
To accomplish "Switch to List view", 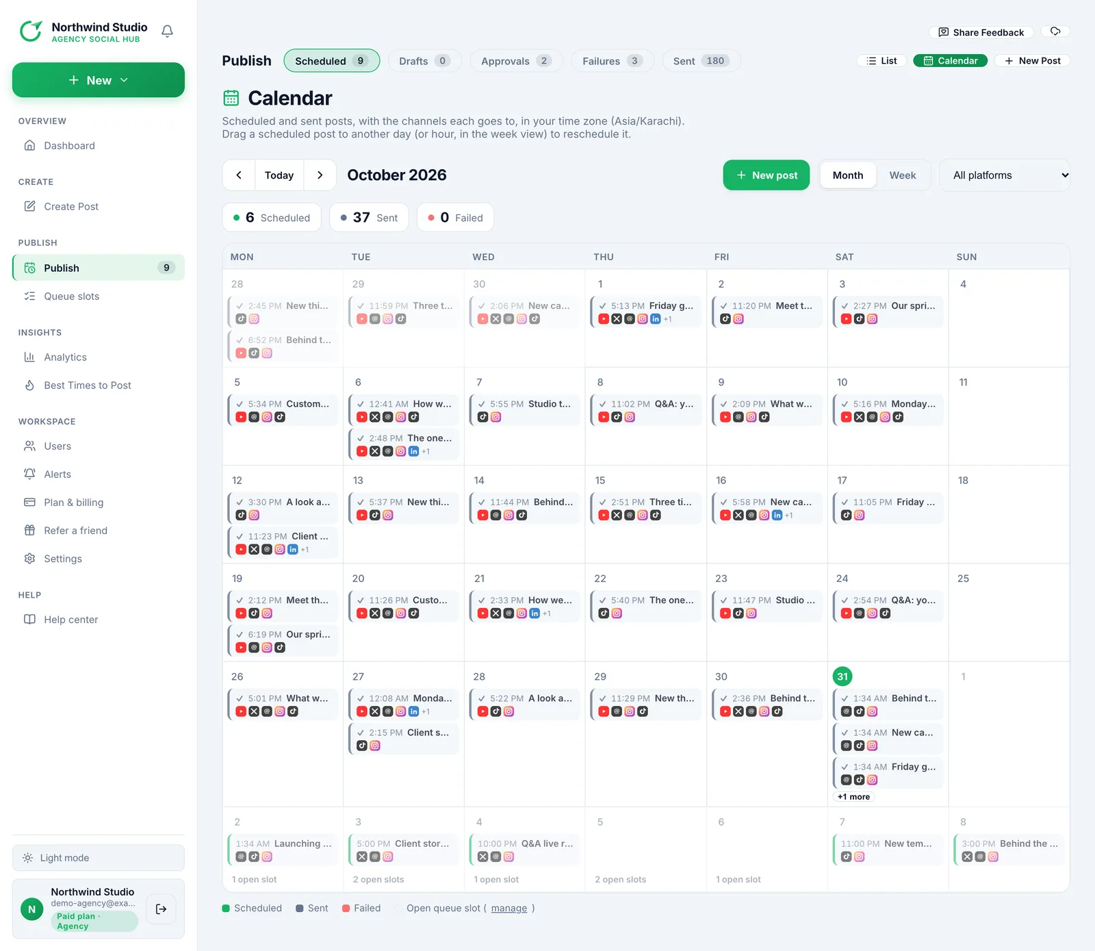I will coord(881,61).
